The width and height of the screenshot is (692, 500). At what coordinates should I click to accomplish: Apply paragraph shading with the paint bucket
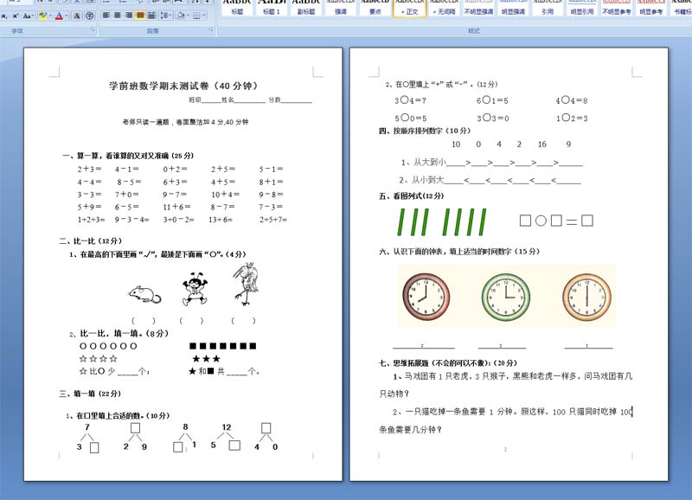[x=181, y=16]
